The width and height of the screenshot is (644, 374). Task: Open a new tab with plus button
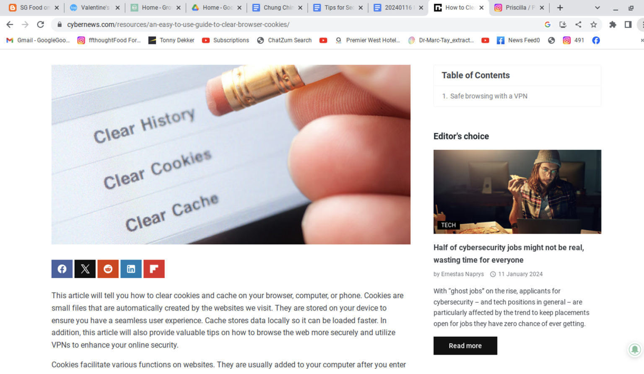560,8
